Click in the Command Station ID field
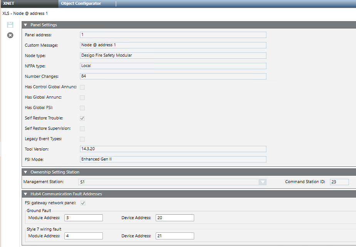Viewport: 356px width, 247px height. 339,181
